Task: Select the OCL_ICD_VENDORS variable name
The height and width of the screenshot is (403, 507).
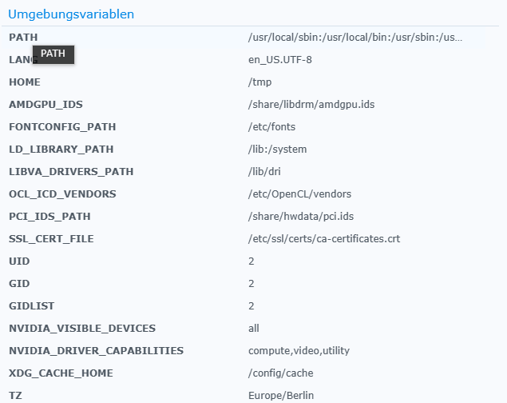Action: pos(62,194)
